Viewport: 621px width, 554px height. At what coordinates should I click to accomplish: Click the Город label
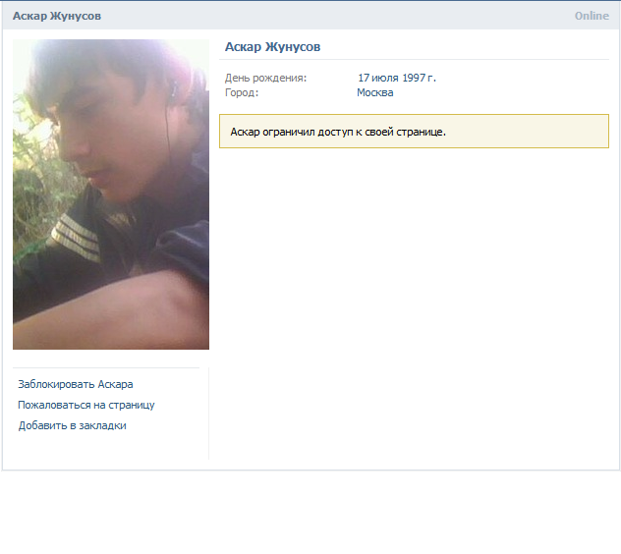(x=242, y=92)
